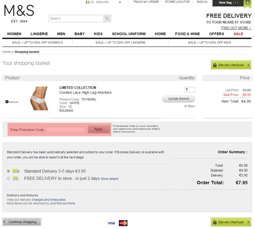Viewport: 255px width, 229px height.
Task: Open the BABY menu
Action: (80, 34)
